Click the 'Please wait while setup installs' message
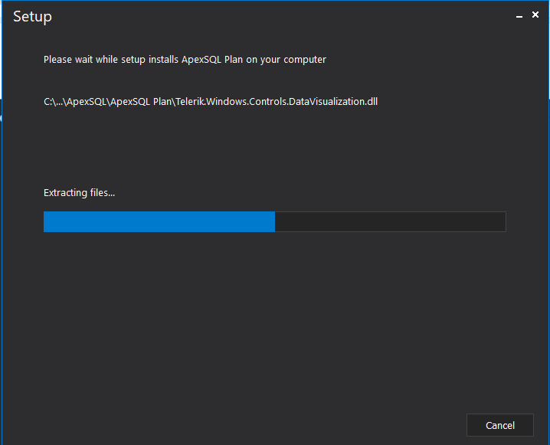Image resolution: width=550 pixels, height=445 pixels. [x=185, y=60]
